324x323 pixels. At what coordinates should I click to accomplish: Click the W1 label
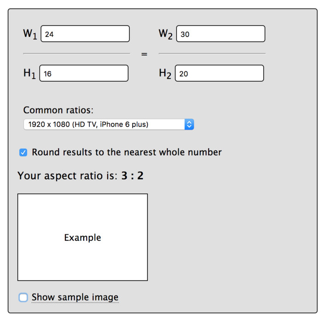pyautogui.click(x=30, y=34)
